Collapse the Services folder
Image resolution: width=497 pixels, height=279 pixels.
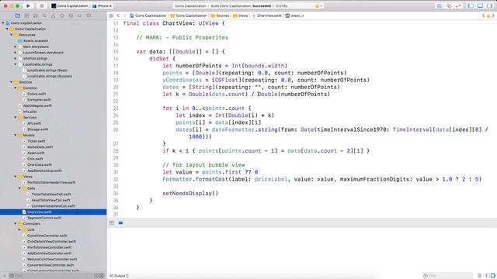pos(16,117)
